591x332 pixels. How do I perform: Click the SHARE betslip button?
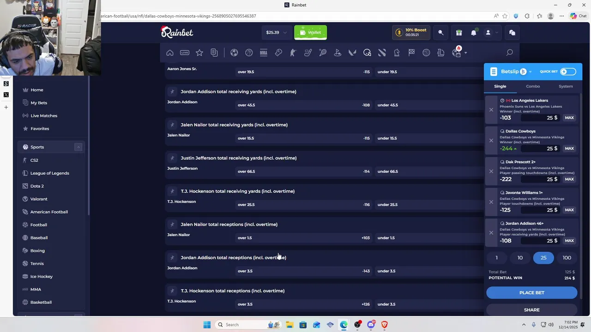tap(532, 310)
